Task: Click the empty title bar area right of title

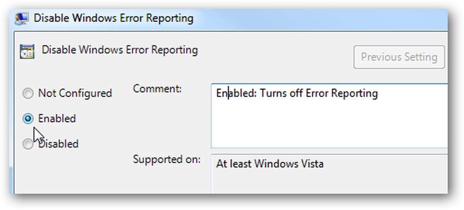Action: pyautogui.click(x=320, y=19)
